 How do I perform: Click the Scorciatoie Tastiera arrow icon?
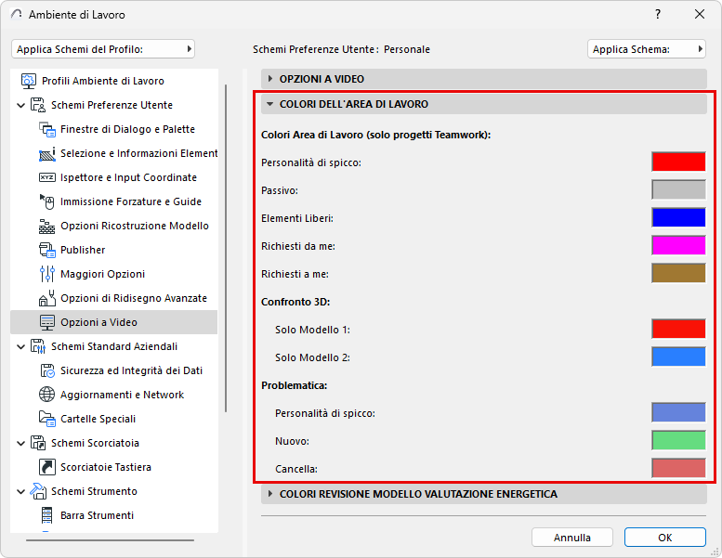point(47,467)
